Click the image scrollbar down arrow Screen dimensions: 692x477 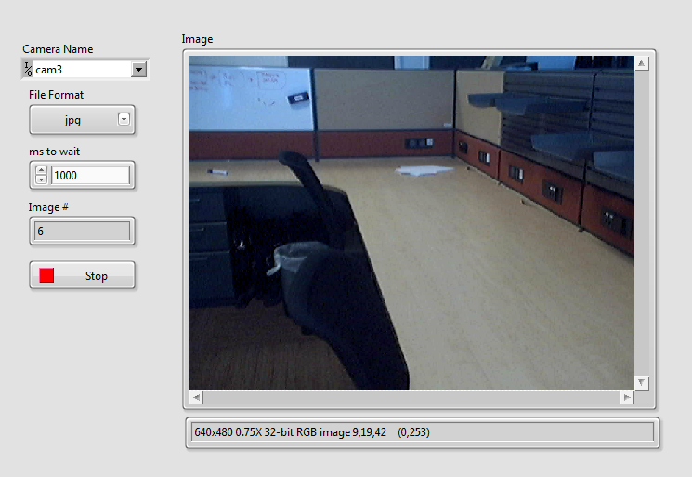(x=641, y=382)
